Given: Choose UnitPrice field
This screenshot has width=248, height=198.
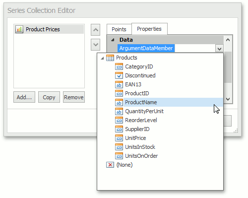Looking at the screenshot, I should pyautogui.click(x=135, y=138).
